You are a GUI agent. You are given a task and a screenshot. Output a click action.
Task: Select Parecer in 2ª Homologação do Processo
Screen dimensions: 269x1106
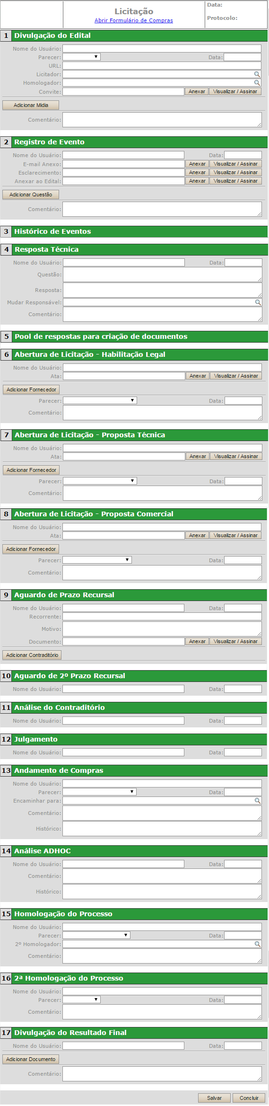[82, 1000]
